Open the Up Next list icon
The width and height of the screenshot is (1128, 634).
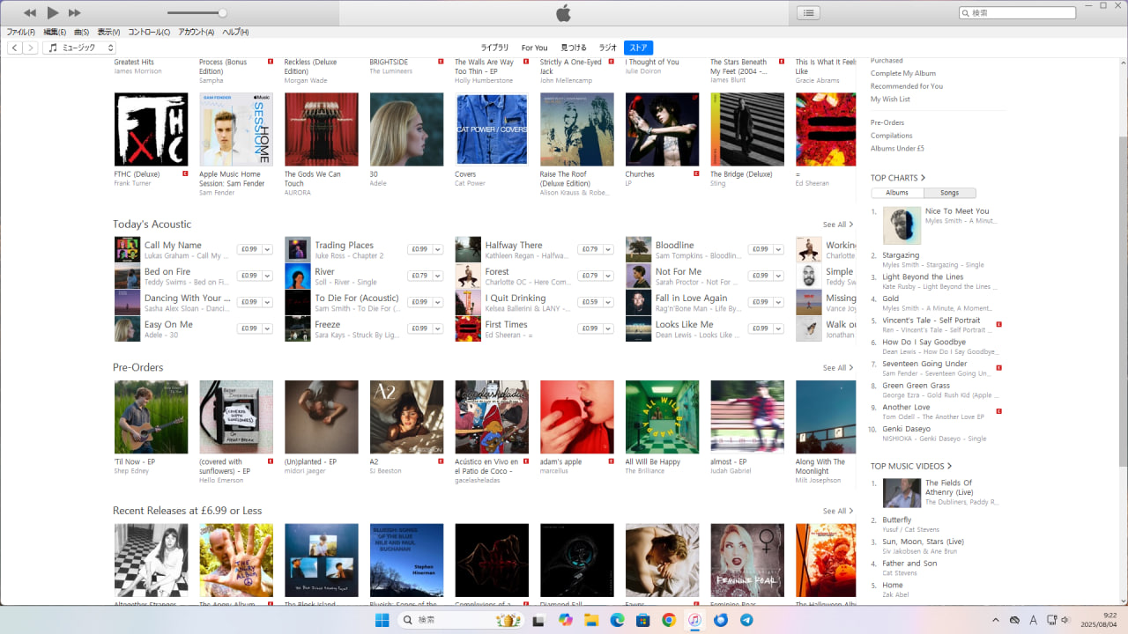(808, 12)
